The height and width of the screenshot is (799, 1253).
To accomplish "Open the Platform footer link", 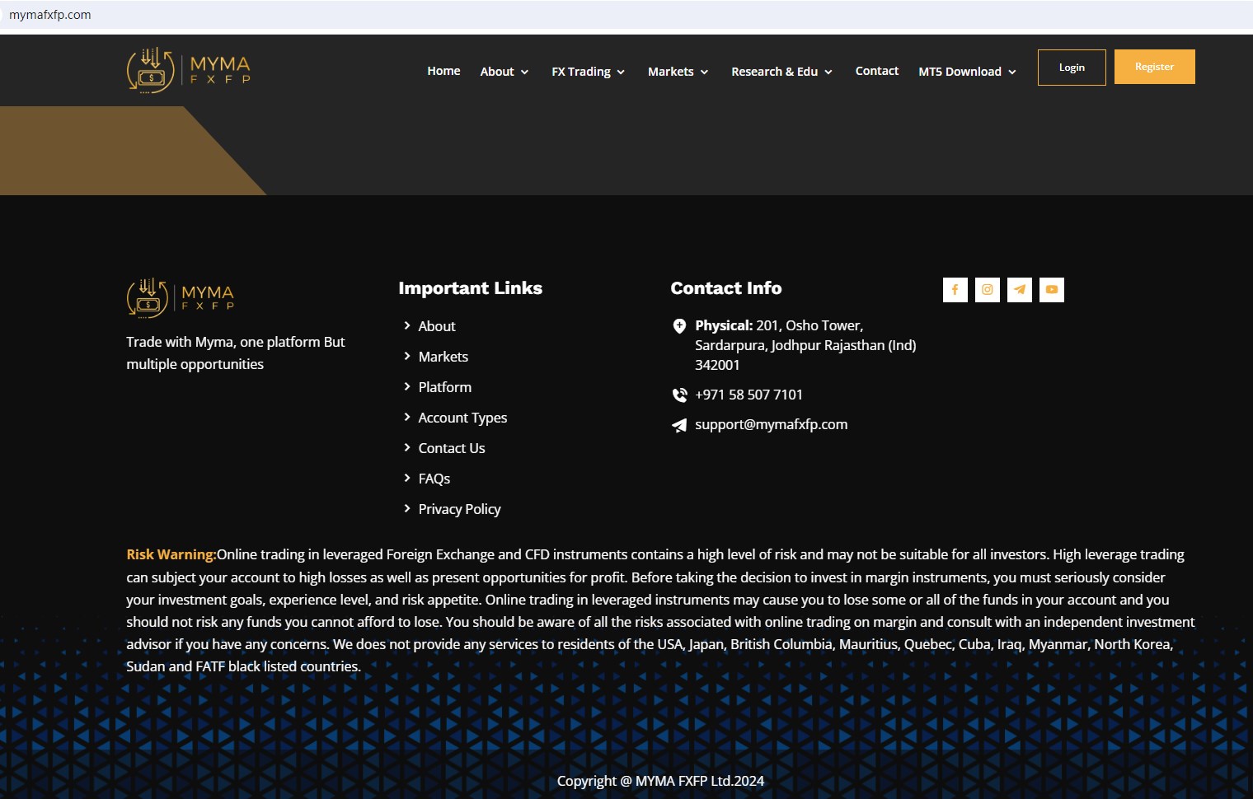I will coord(445,387).
